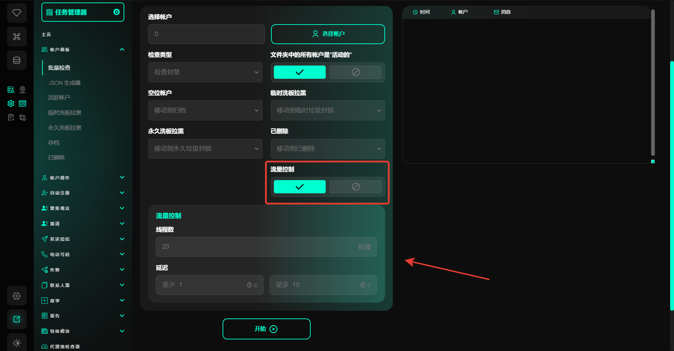The width and height of the screenshot is (674, 351).
Task: Enable 流量控制 with the checkmark toggle
Action: coord(299,187)
